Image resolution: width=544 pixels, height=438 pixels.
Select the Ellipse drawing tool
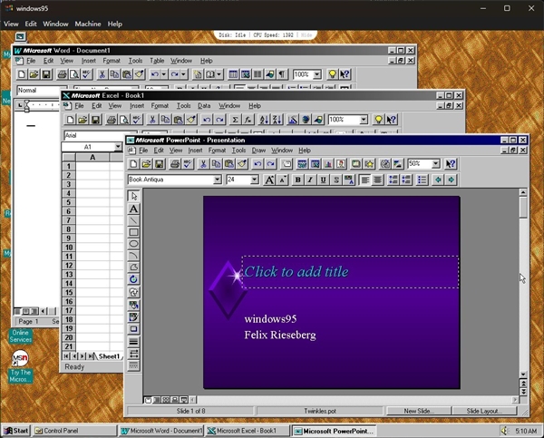click(133, 244)
